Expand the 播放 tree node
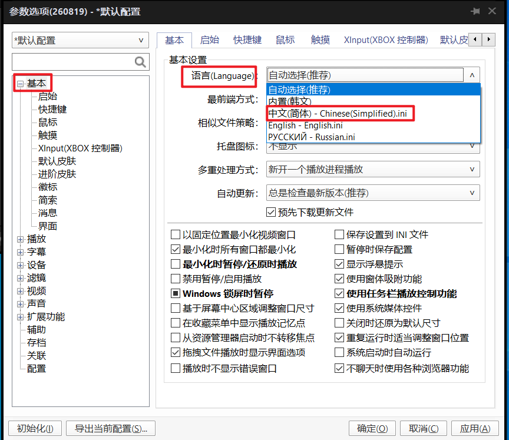Screen dimensions: 509x440 coord(21,240)
